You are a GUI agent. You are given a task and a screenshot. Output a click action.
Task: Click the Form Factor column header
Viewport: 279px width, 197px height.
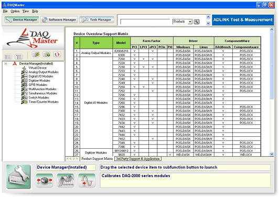coord(152,41)
